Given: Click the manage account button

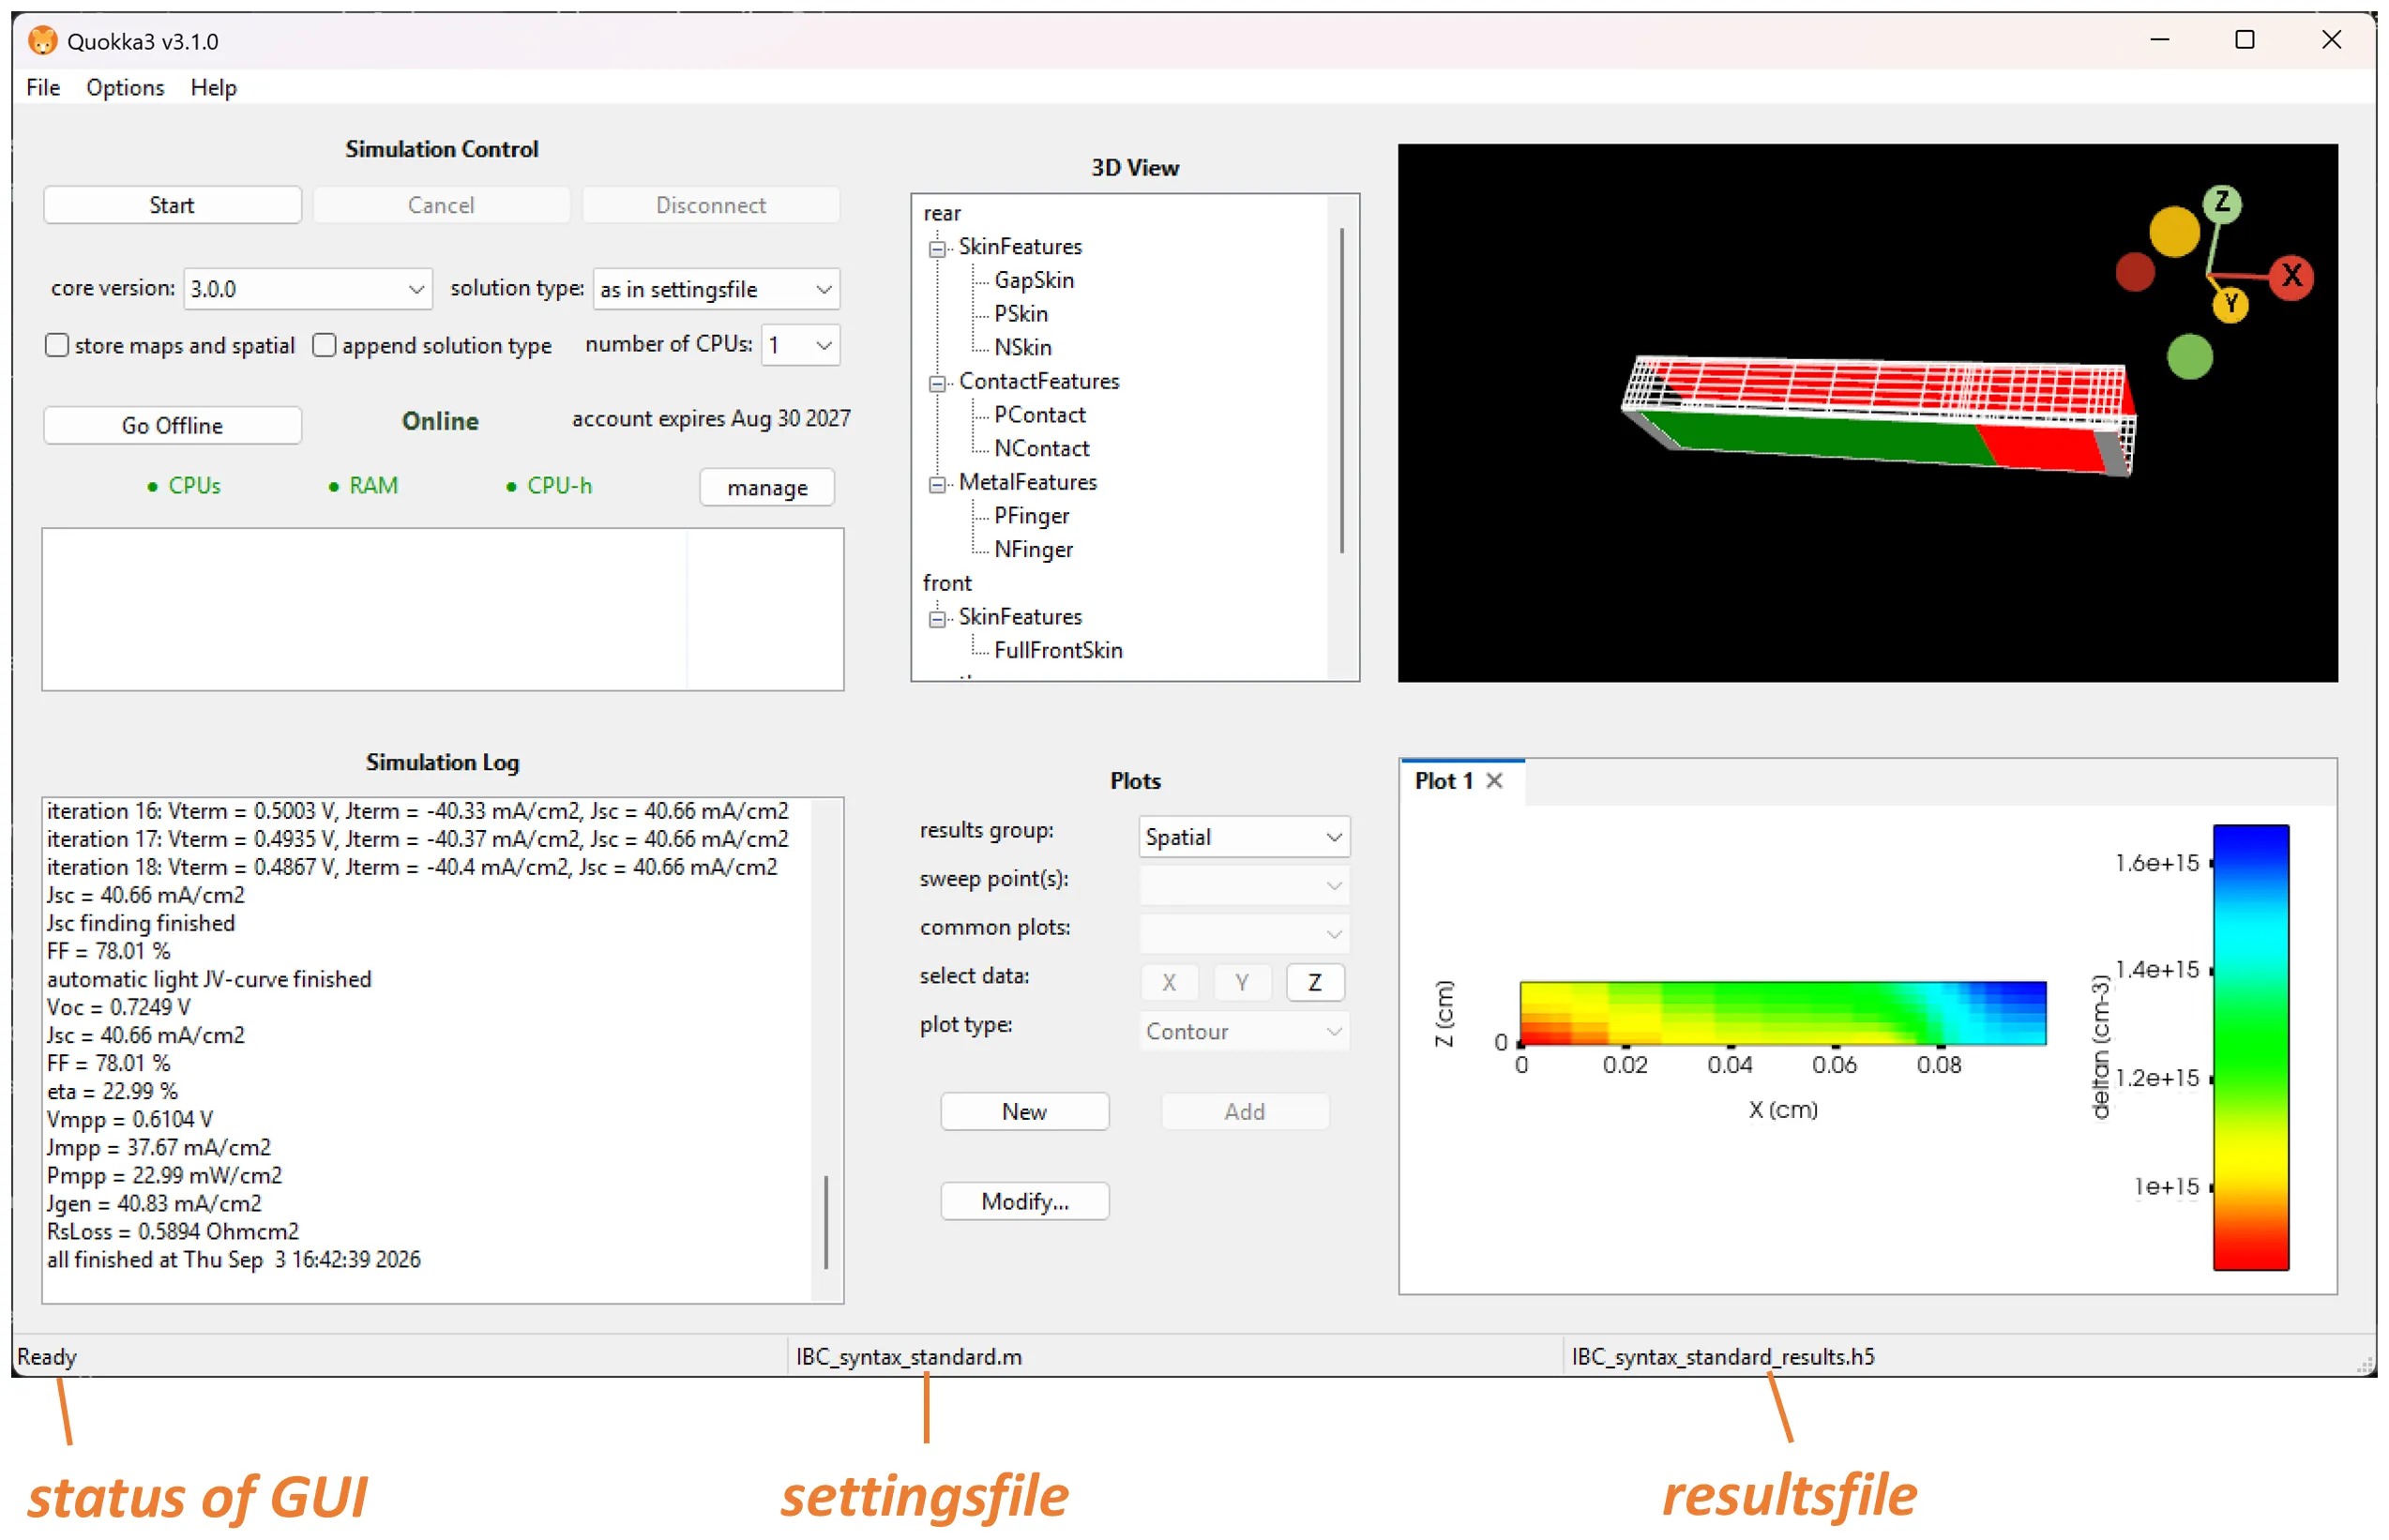Looking at the screenshot, I should (767, 487).
